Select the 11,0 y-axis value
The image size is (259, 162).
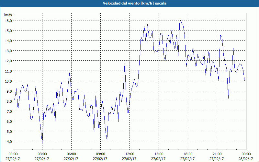(8, 71)
